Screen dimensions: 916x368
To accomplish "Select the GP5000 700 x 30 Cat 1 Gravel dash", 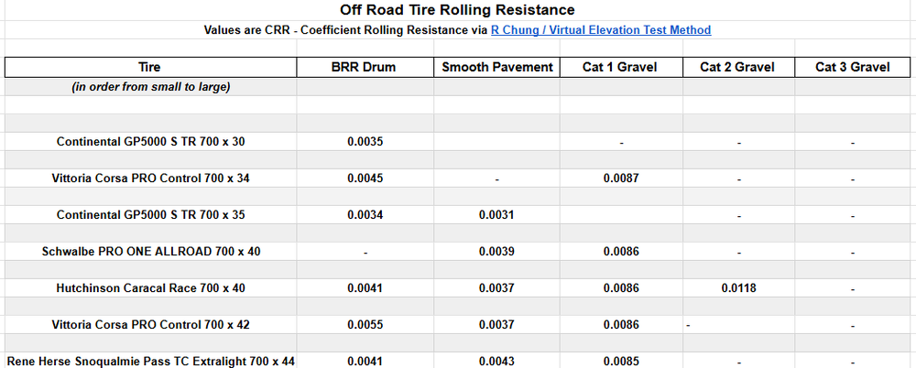I will [621, 143].
